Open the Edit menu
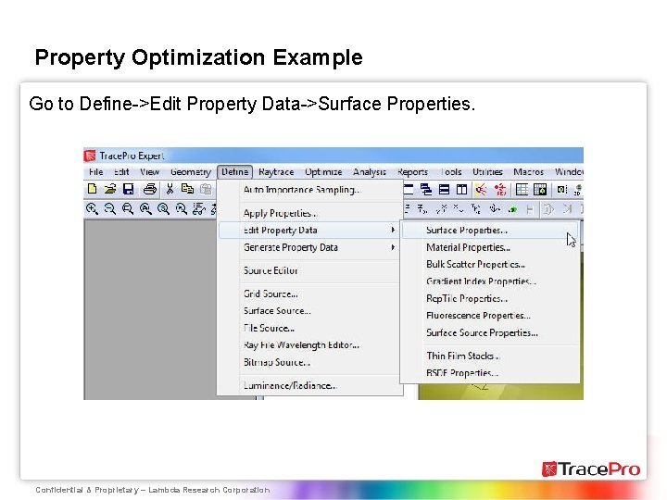This screenshot has width=667, height=500. coord(121,172)
